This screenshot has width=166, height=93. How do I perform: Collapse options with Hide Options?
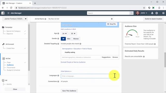point(66,71)
